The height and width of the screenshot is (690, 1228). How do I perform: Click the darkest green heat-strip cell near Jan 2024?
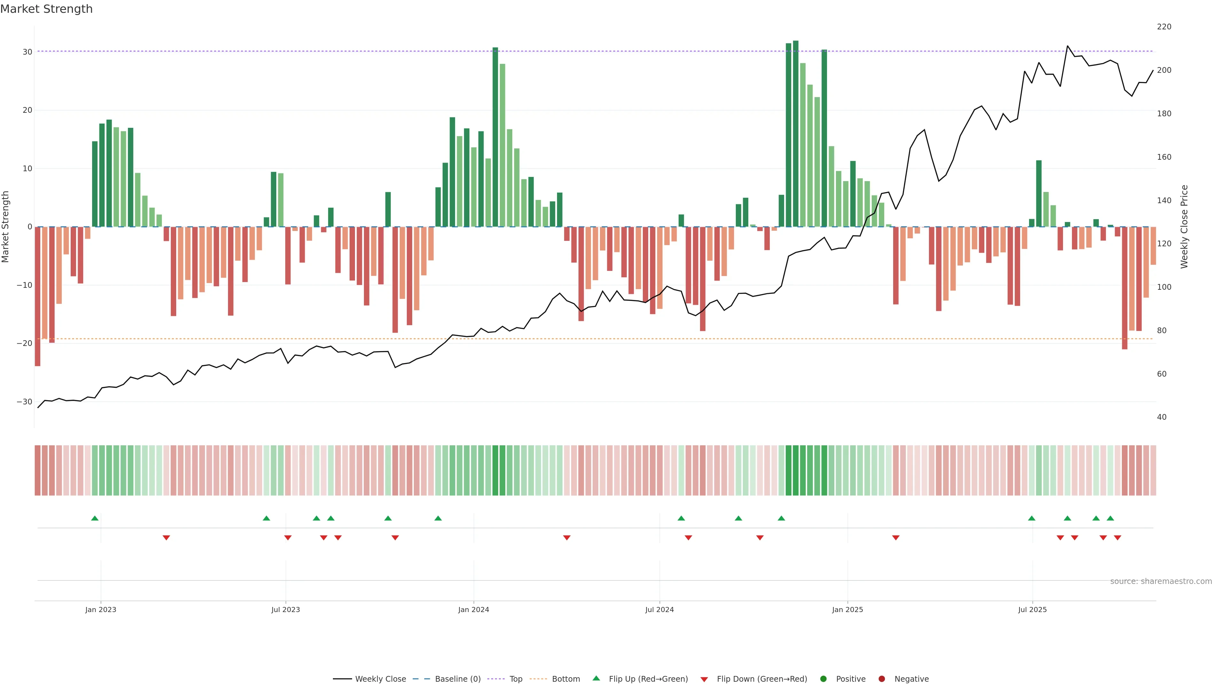[495, 471]
